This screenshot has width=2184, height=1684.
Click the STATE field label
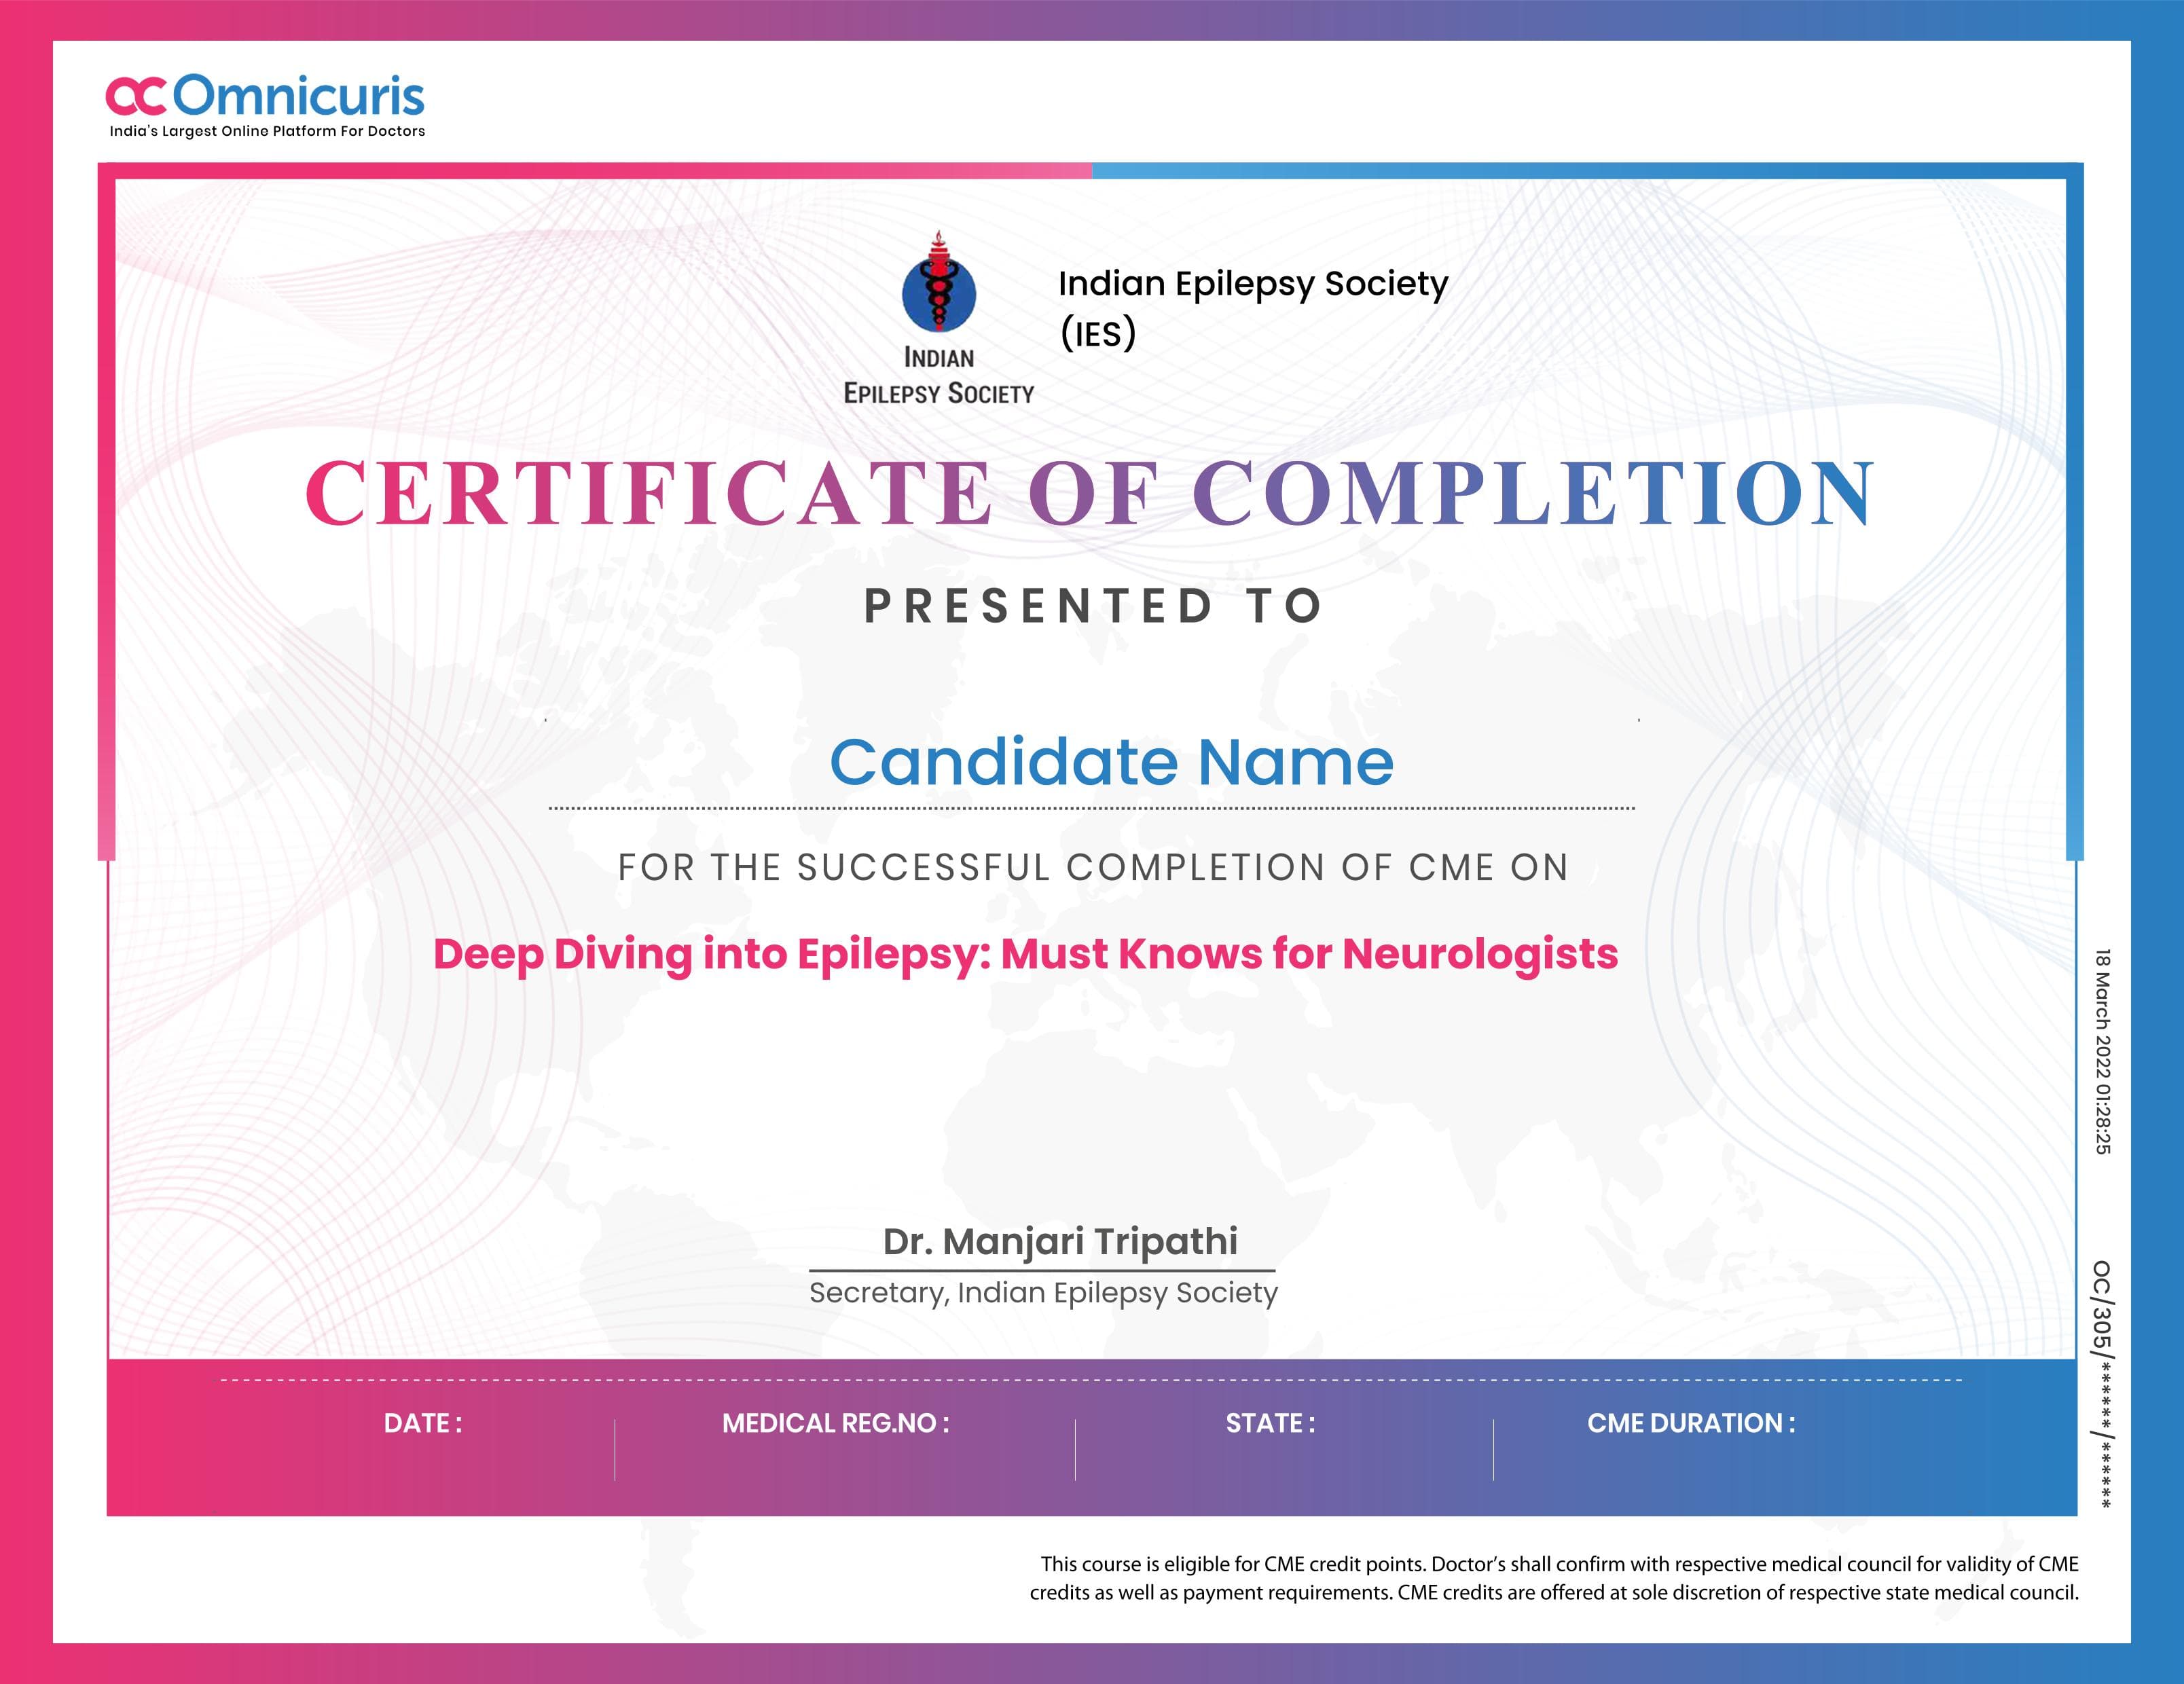[1269, 1423]
